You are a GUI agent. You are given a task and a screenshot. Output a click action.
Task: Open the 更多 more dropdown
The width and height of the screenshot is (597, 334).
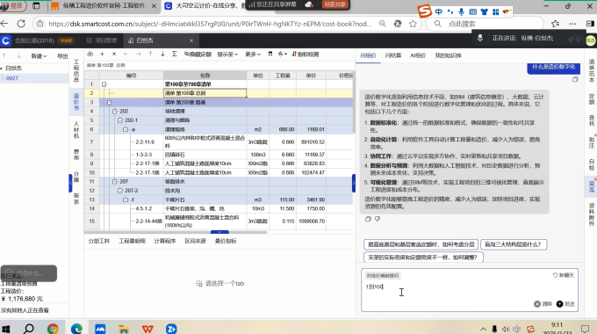pyautogui.click(x=253, y=54)
